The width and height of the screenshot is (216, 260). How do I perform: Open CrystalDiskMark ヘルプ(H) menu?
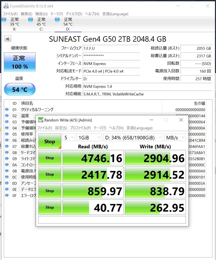point(116,128)
